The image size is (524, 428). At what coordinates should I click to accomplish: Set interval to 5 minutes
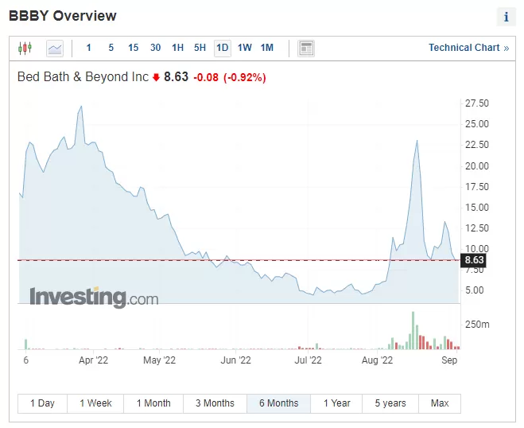tap(111, 48)
